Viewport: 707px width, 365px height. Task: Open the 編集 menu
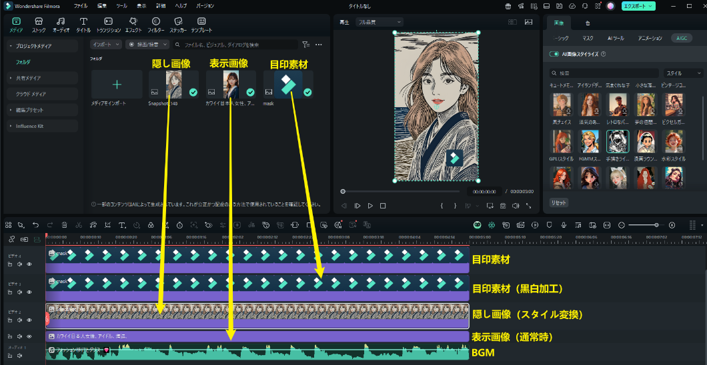(102, 6)
